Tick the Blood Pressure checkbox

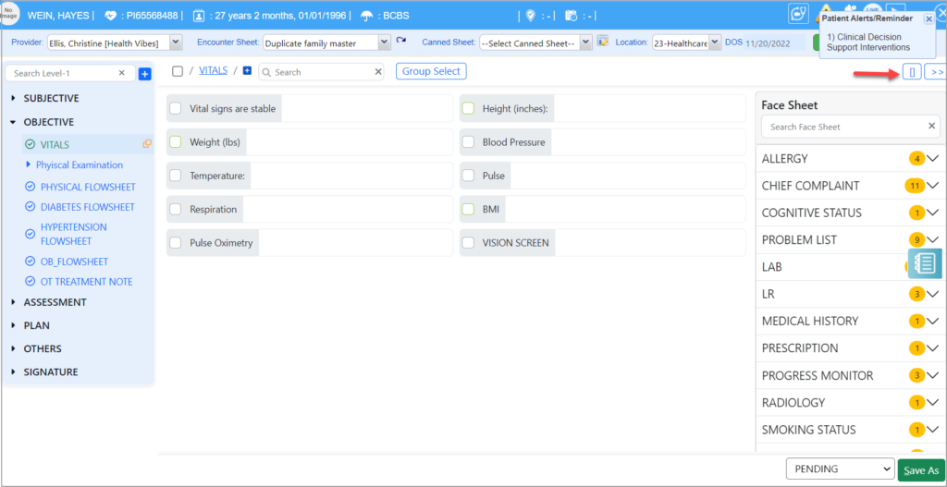[x=468, y=142]
